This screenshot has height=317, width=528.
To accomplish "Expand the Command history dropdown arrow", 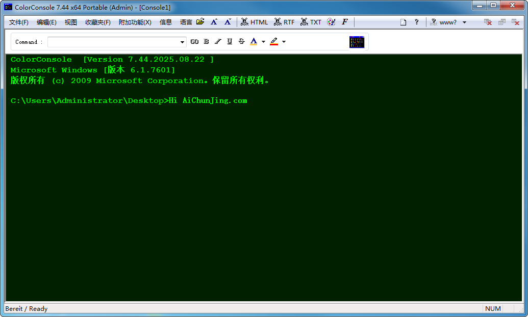I will [x=182, y=42].
